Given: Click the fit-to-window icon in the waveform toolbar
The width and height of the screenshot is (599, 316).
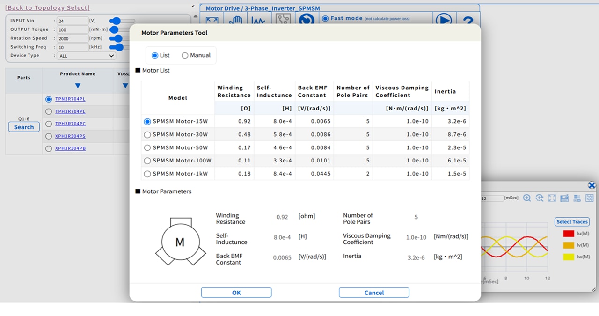Looking at the screenshot, I should pos(552,198).
